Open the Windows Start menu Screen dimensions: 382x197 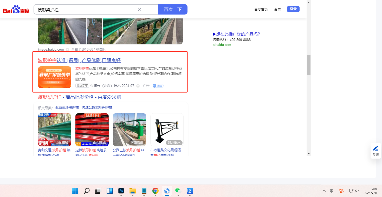(75, 191)
